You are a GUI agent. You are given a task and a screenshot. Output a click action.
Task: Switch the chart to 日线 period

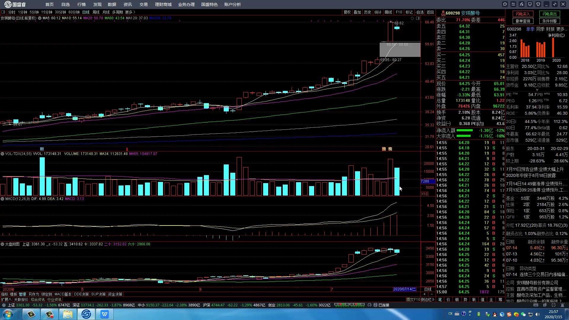pos(86,12)
